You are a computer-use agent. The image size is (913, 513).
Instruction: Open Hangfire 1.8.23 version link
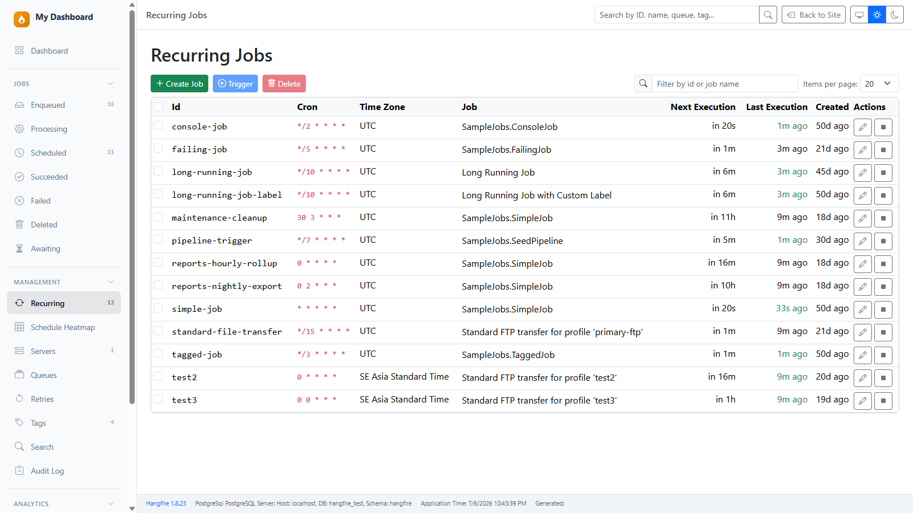pyautogui.click(x=166, y=503)
